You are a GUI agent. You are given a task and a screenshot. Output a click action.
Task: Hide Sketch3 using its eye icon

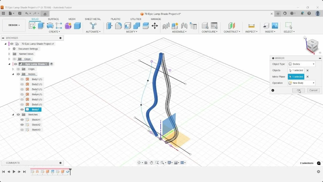click(22, 130)
